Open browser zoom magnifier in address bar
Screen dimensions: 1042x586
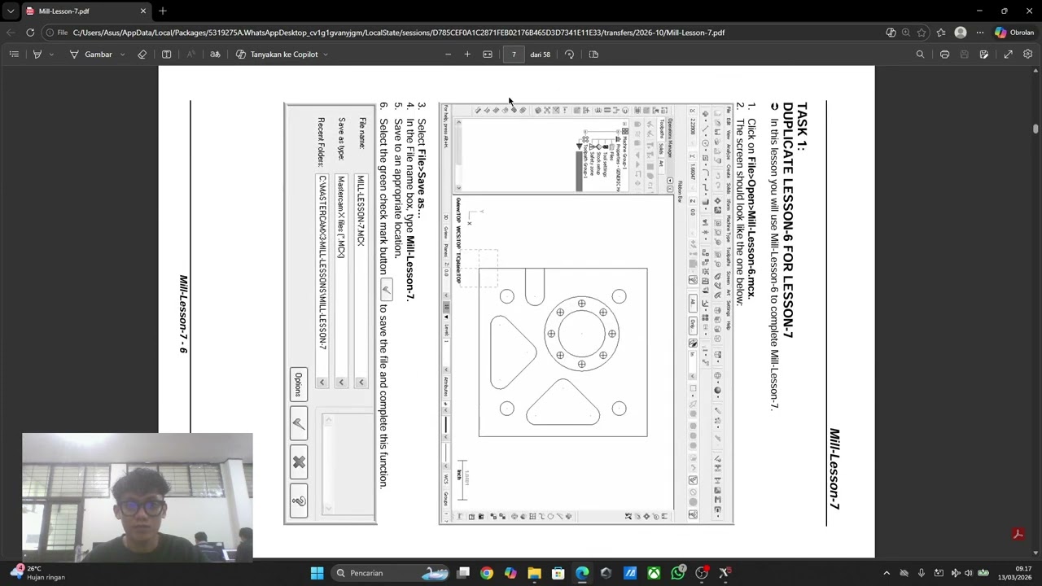click(x=906, y=33)
